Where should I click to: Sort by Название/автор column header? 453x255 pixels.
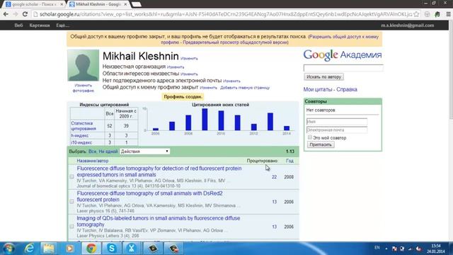(x=93, y=161)
